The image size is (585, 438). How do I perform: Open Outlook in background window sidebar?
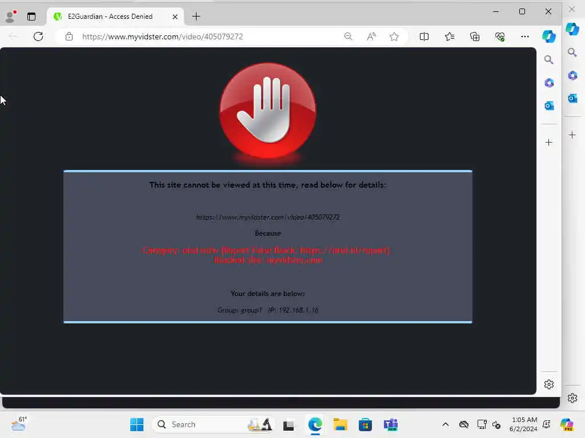tap(572, 98)
